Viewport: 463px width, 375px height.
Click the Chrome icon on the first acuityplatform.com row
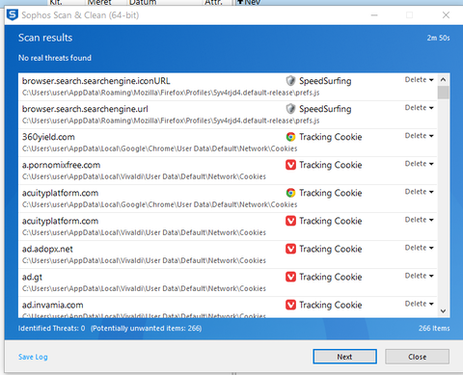[290, 193]
